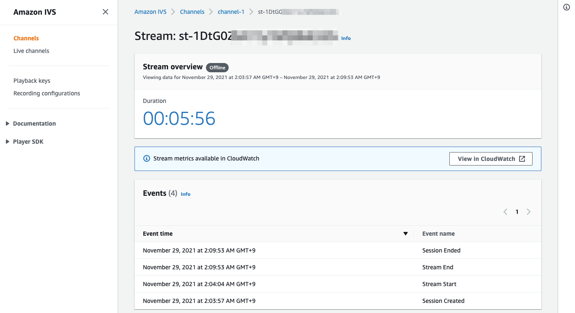Open Channels in the sidebar
The height and width of the screenshot is (313, 575).
(x=26, y=38)
